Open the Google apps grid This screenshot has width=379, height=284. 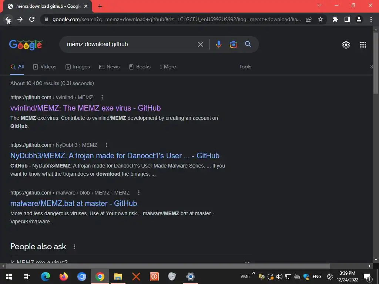(363, 45)
